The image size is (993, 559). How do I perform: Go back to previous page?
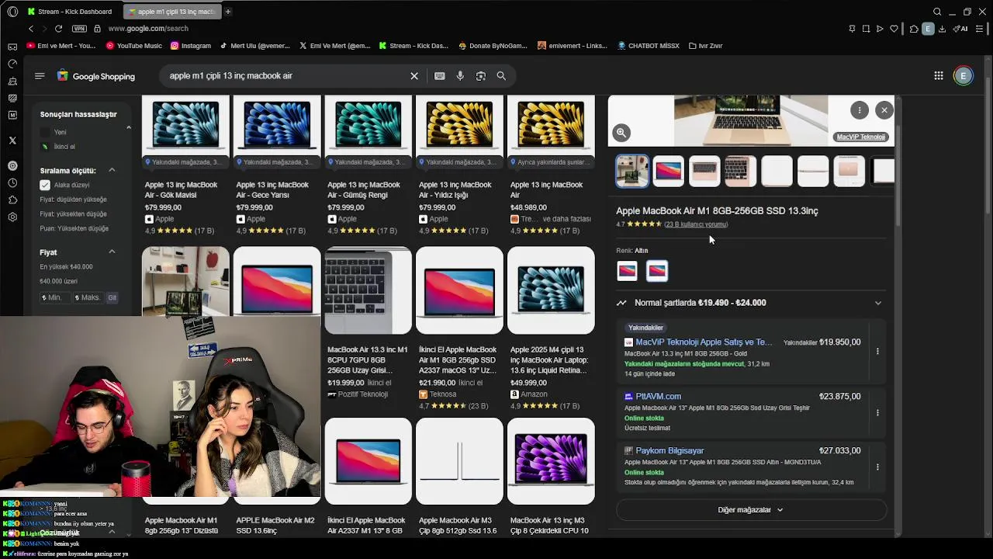(x=31, y=29)
